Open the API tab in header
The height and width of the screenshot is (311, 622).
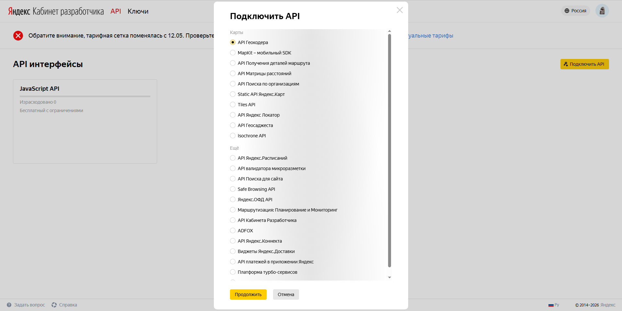coord(116,11)
